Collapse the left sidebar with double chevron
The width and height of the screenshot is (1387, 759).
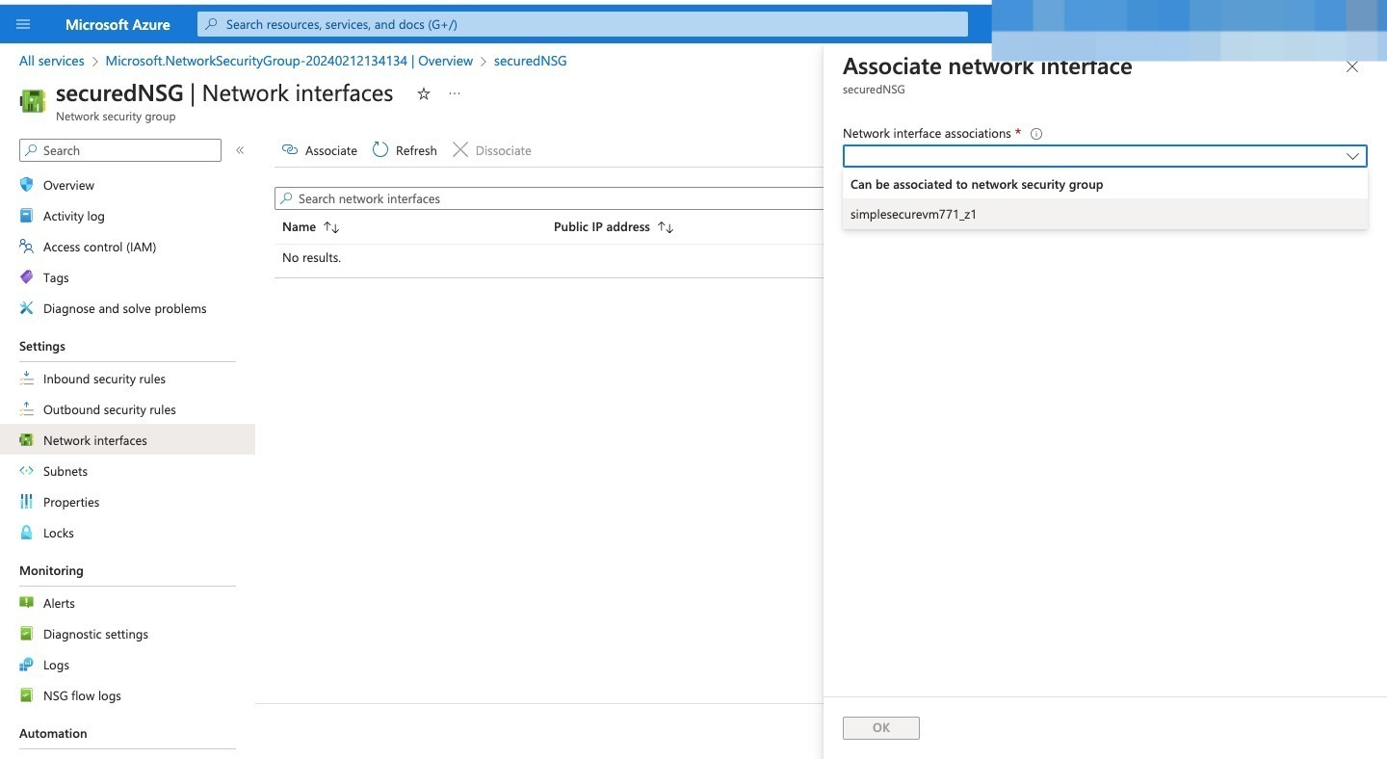[x=240, y=150]
